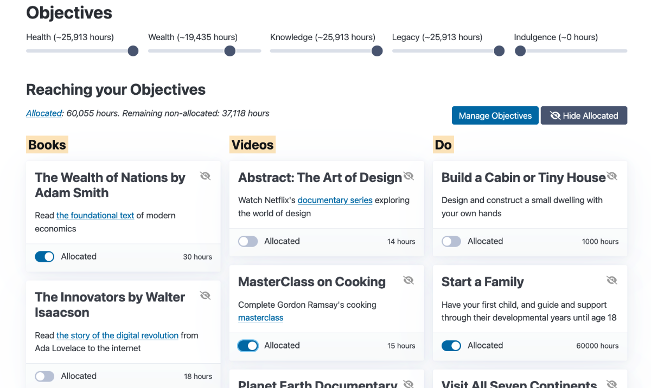The height and width of the screenshot is (388, 651).
Task: Allocate Abstract: The Art of Design
Action: [248, 242]
